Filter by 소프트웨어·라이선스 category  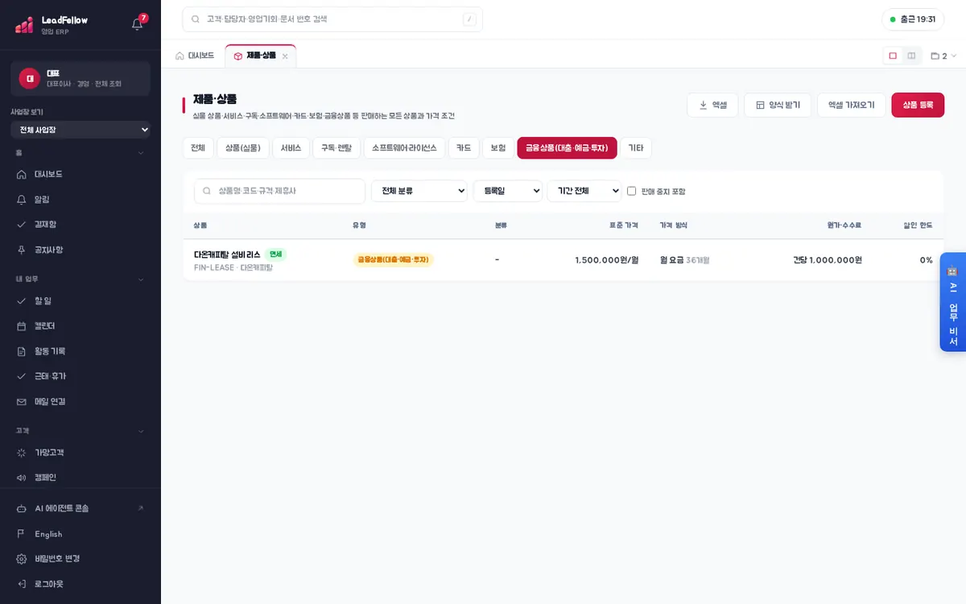click(x=404, y=148)
